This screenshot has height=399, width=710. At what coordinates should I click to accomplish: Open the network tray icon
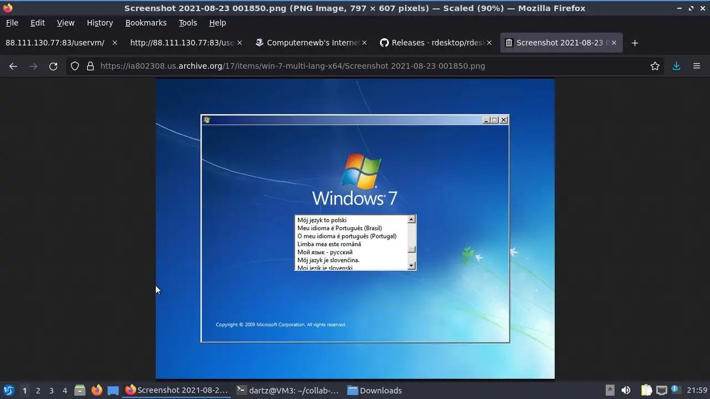pos(661,390)
